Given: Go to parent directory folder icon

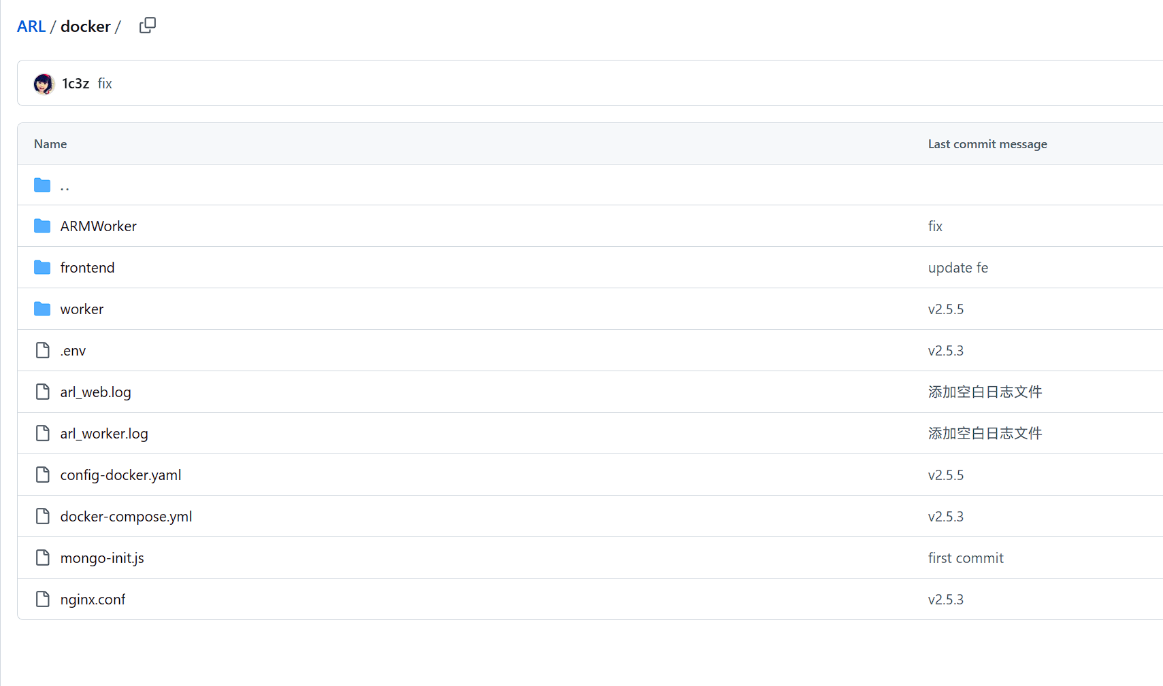Looking at the screenshot, I should (x=42, y=185).
